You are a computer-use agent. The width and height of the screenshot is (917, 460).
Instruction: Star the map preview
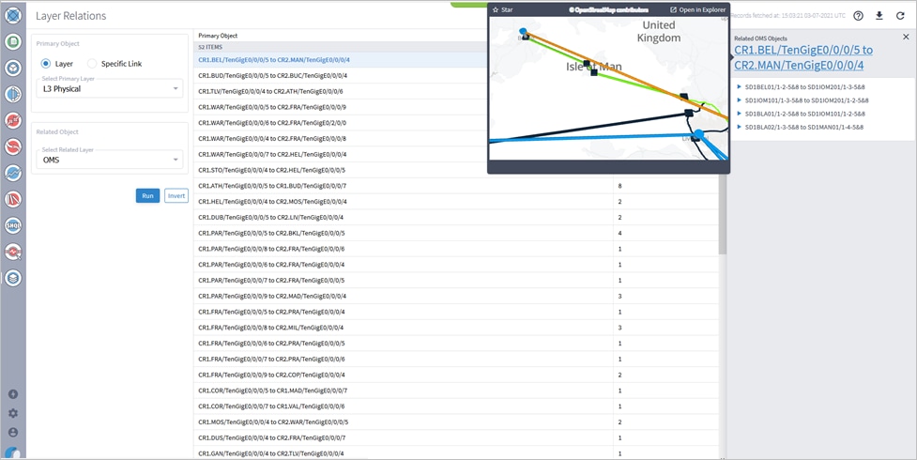(x=502, y=10)
